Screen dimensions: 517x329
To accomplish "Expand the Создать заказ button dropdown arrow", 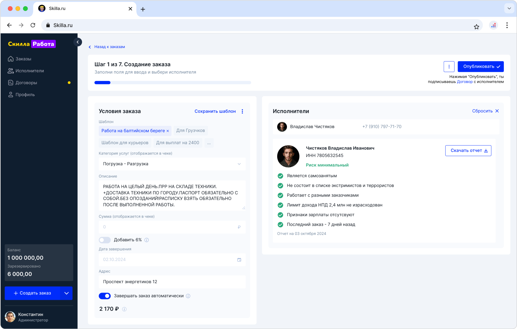I will [x=66, y=293].
